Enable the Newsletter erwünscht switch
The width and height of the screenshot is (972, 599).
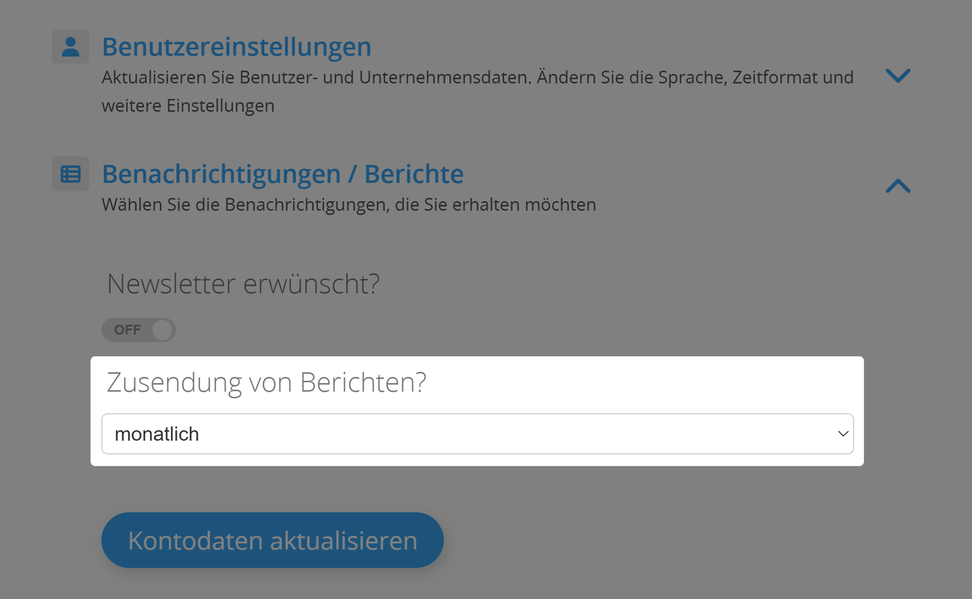pos(139,329)
